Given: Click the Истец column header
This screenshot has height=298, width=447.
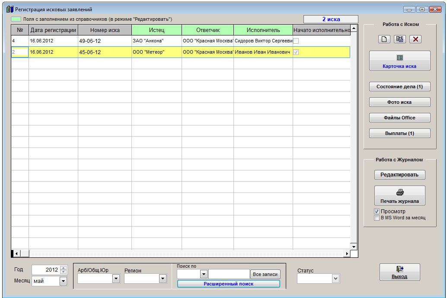Looking at the screenshot, I should (x=156, y=30).
